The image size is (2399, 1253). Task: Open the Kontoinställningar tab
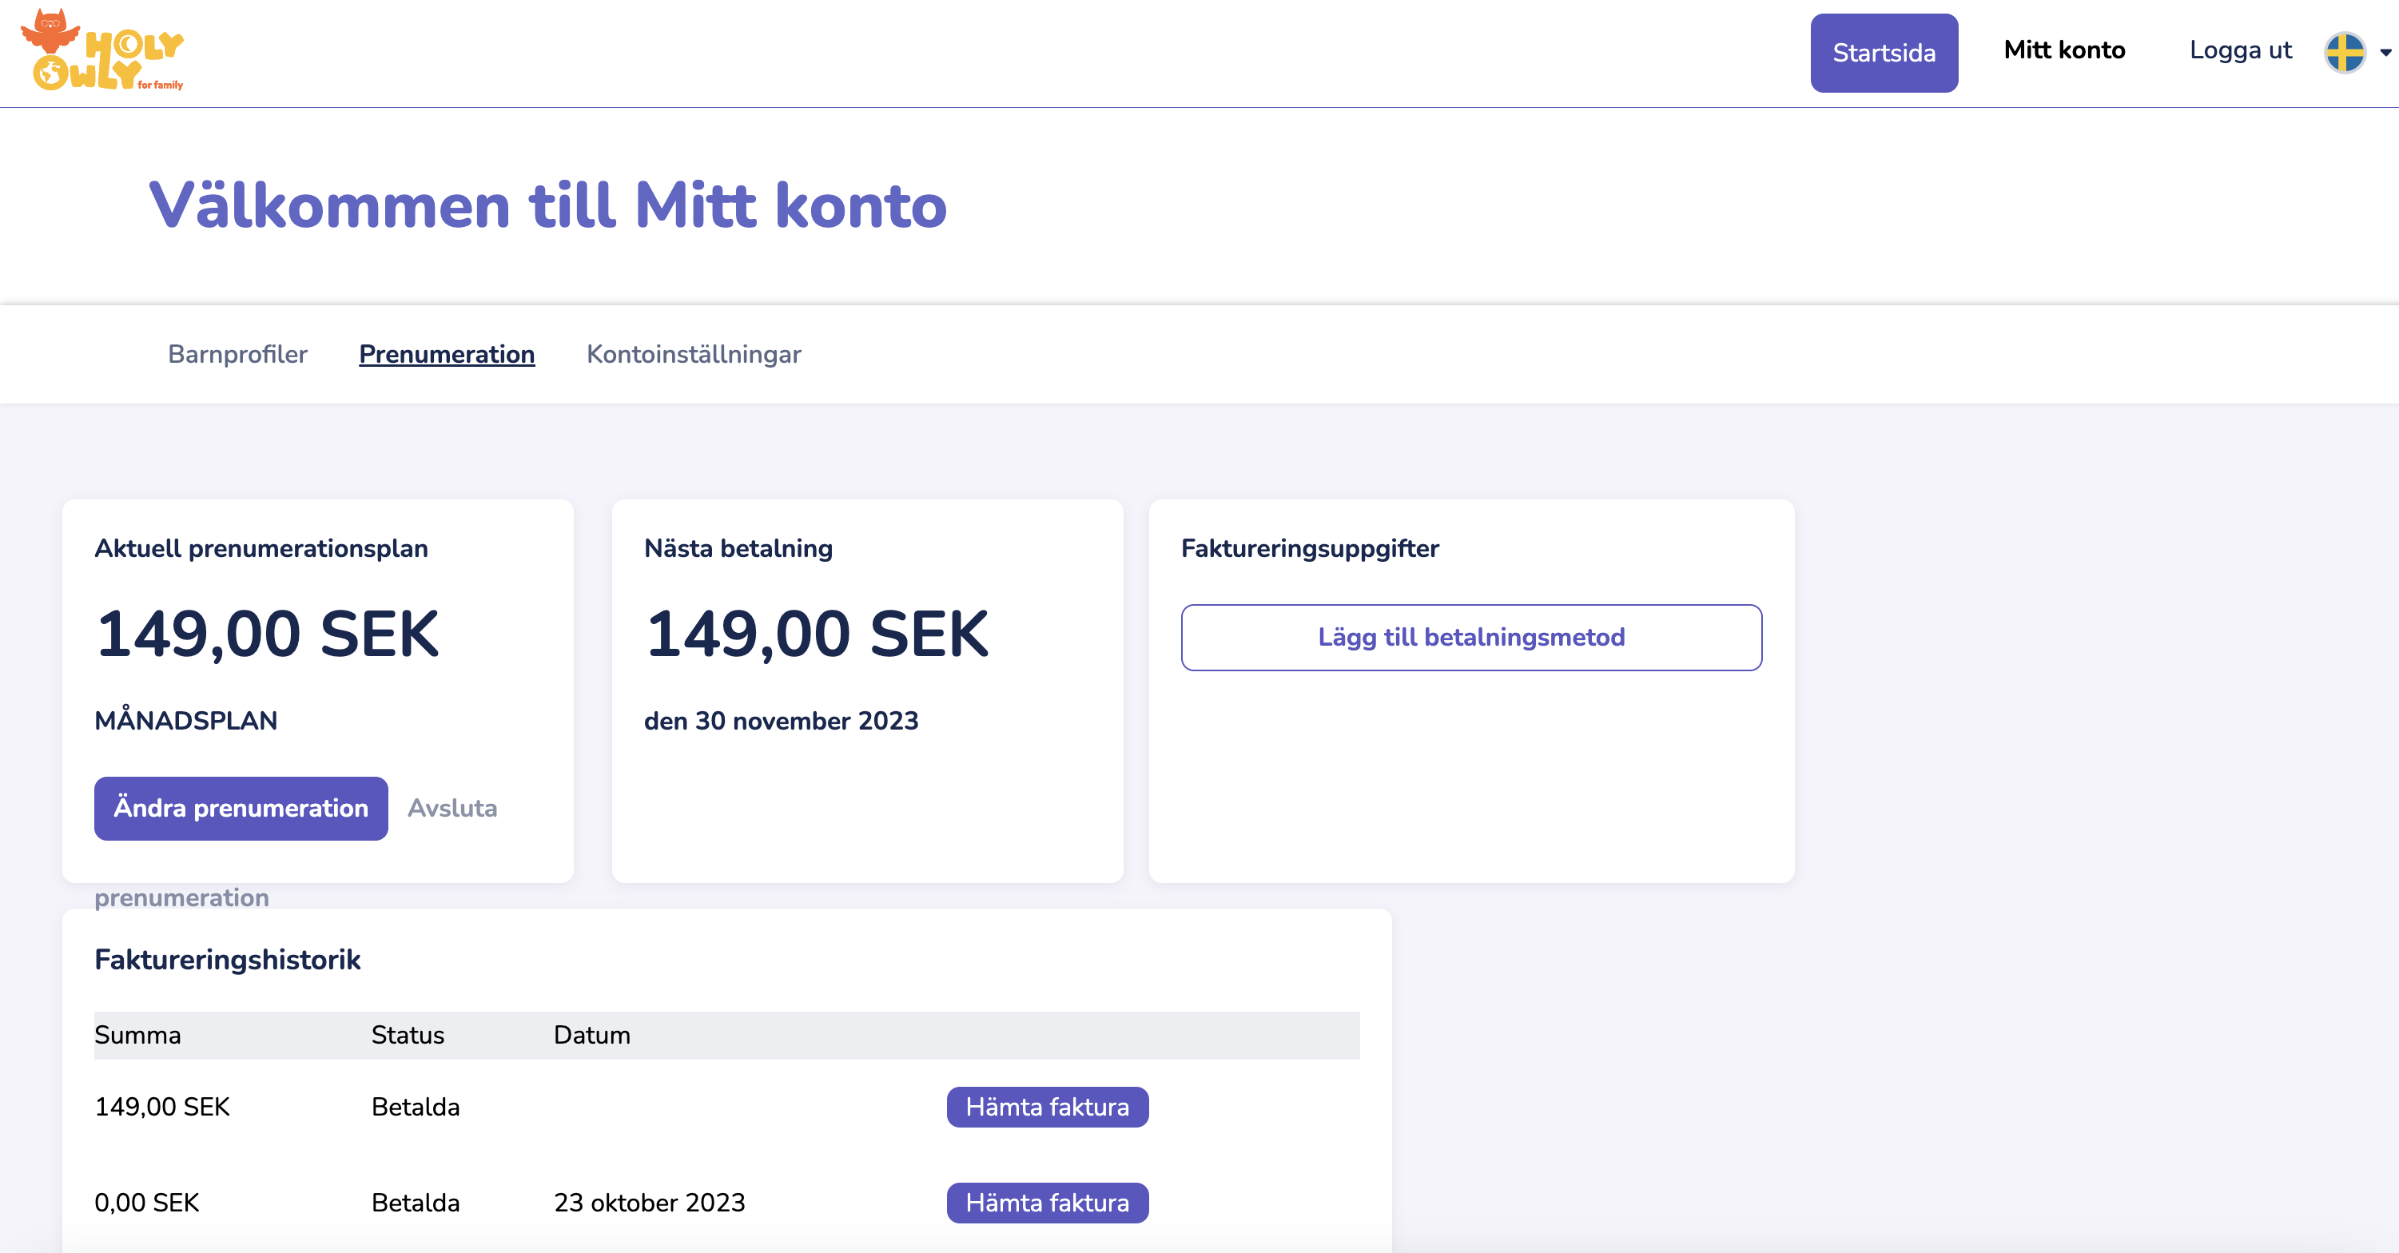694,354
